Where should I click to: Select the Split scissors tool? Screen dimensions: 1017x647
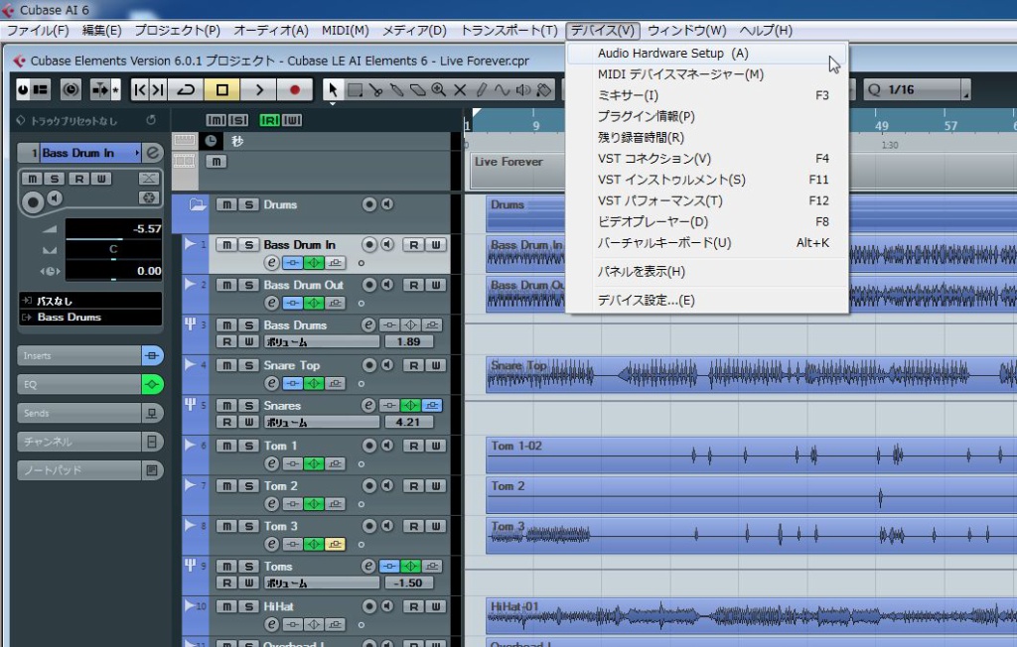(x=375, y=90)
